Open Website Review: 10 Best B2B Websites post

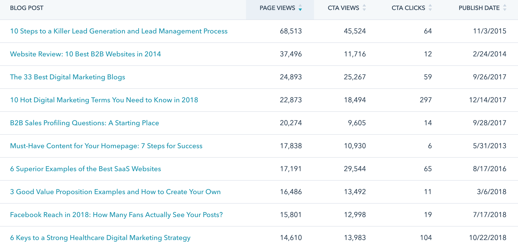(x=85, y=54)
